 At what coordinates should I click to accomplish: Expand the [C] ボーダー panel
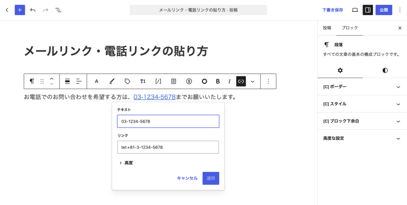[362, 87]
